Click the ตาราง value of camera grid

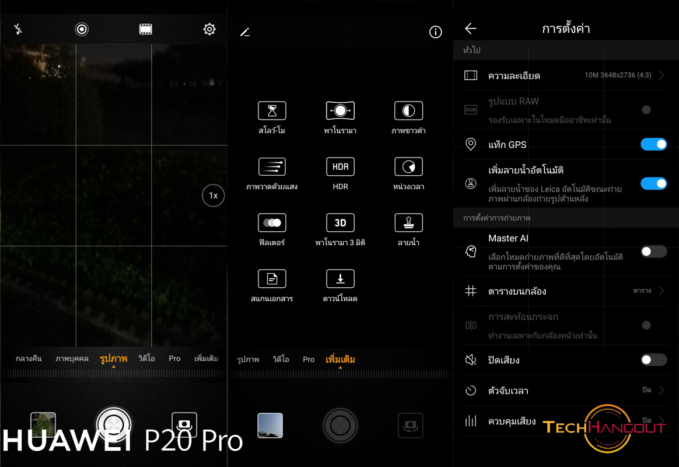642,291
